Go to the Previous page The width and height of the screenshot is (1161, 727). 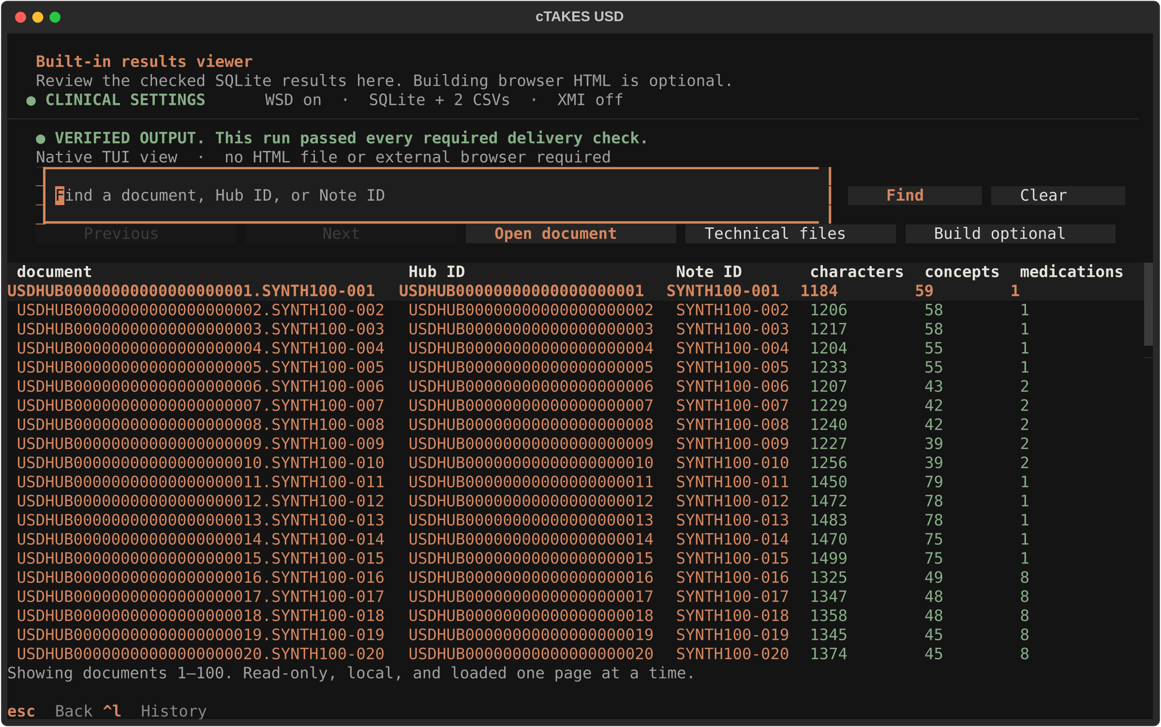(136, 234)
